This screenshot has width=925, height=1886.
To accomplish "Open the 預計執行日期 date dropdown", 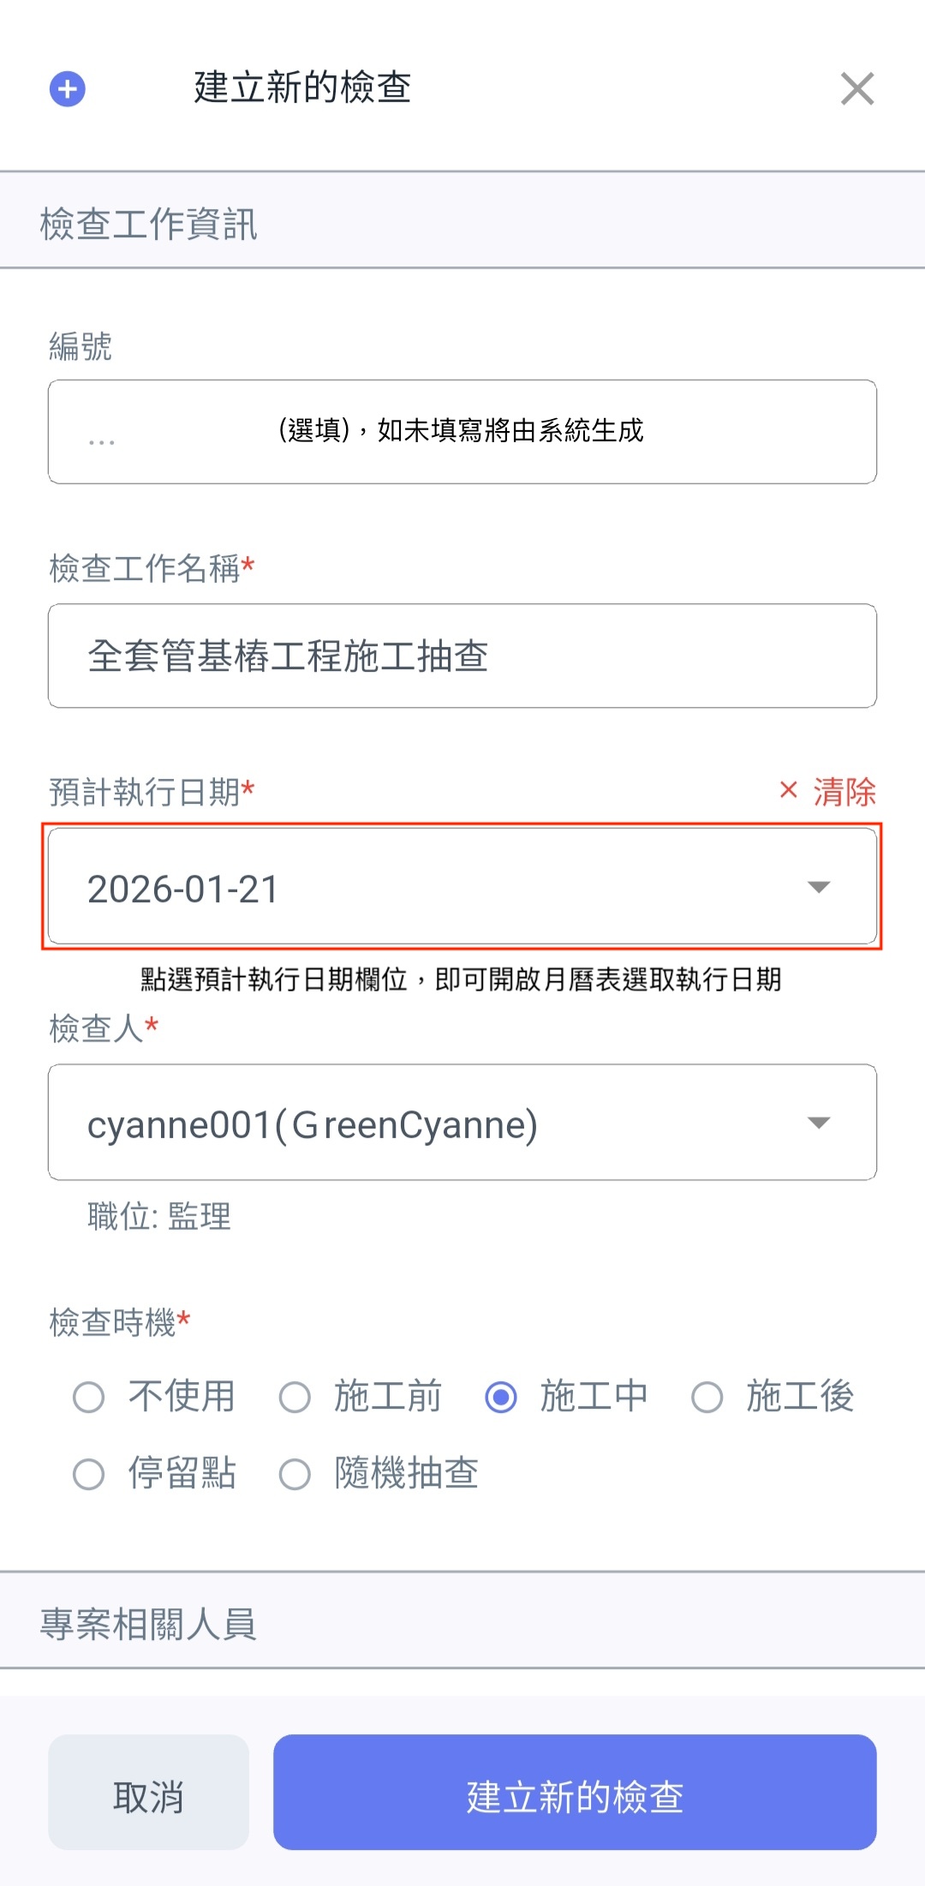I will pyautogui.click(x=428, y=888).
